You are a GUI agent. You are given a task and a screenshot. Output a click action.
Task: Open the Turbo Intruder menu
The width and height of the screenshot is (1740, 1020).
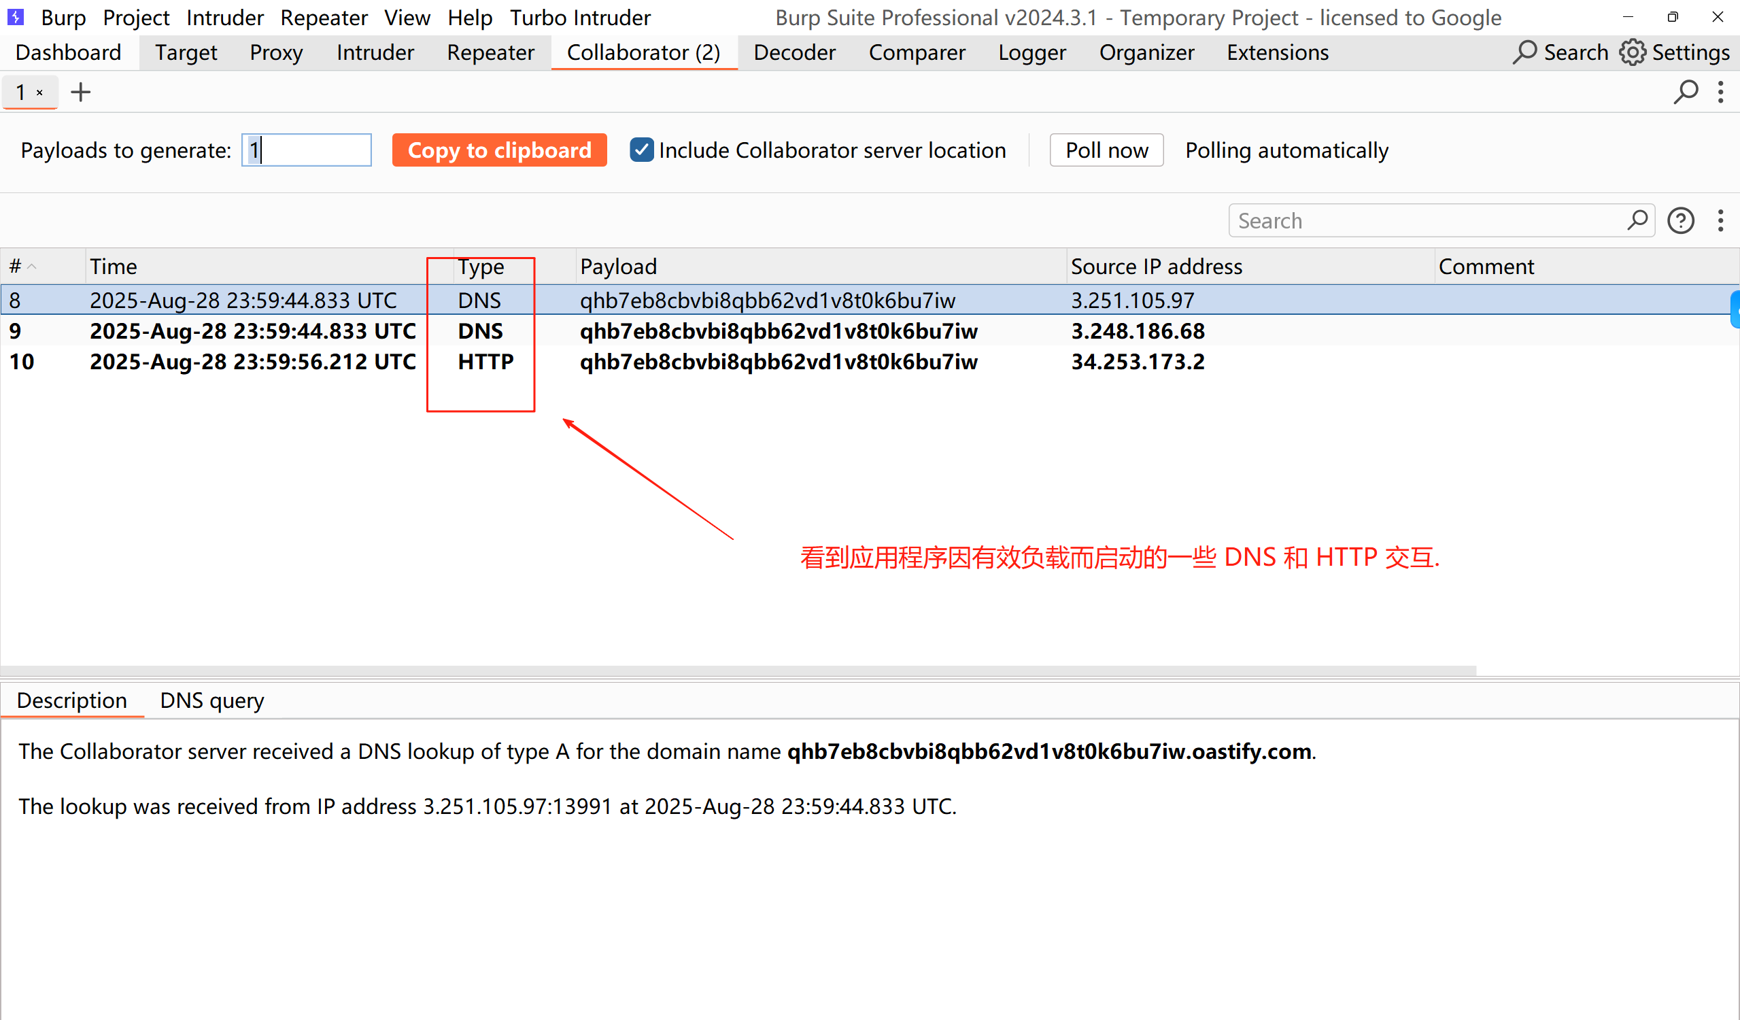tap(579, 17)
